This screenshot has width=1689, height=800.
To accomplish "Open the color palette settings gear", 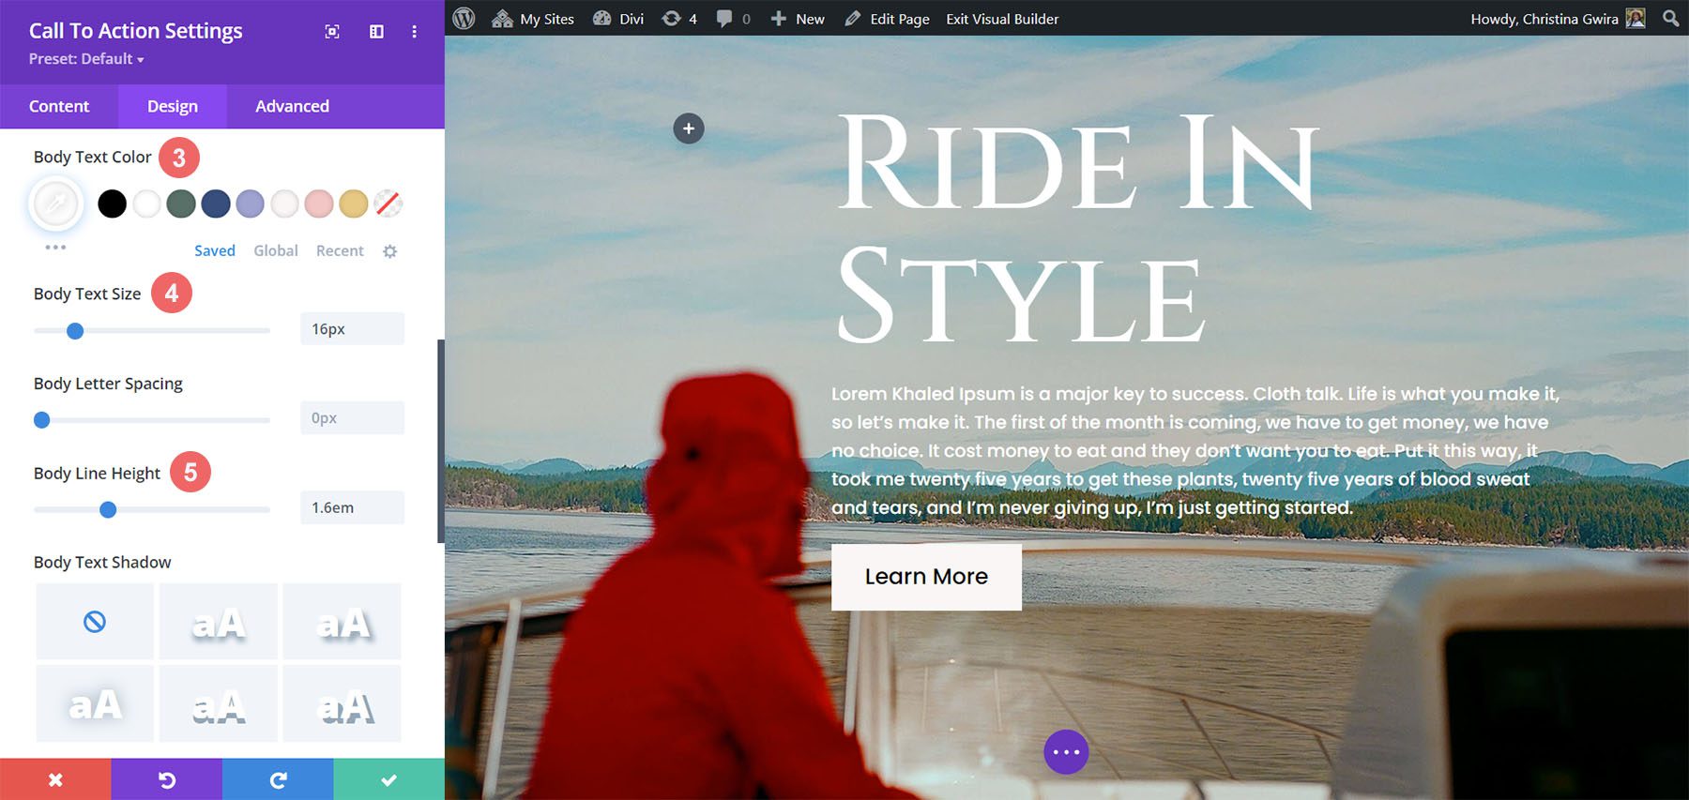I will point(390,251).
